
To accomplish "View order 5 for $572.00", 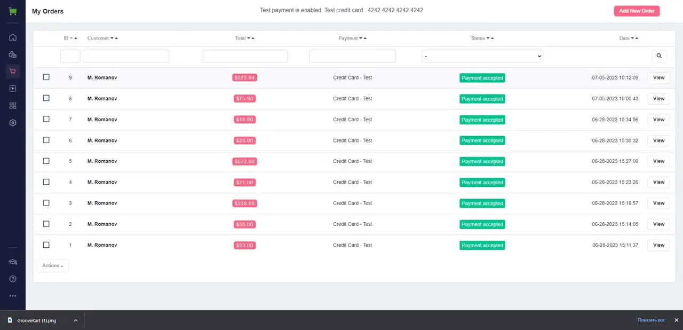I will point(658,161).
